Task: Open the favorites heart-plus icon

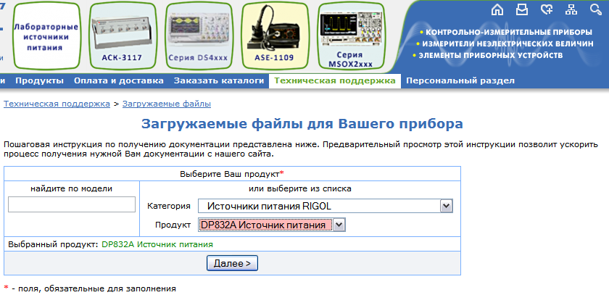Action: [547, 9]
